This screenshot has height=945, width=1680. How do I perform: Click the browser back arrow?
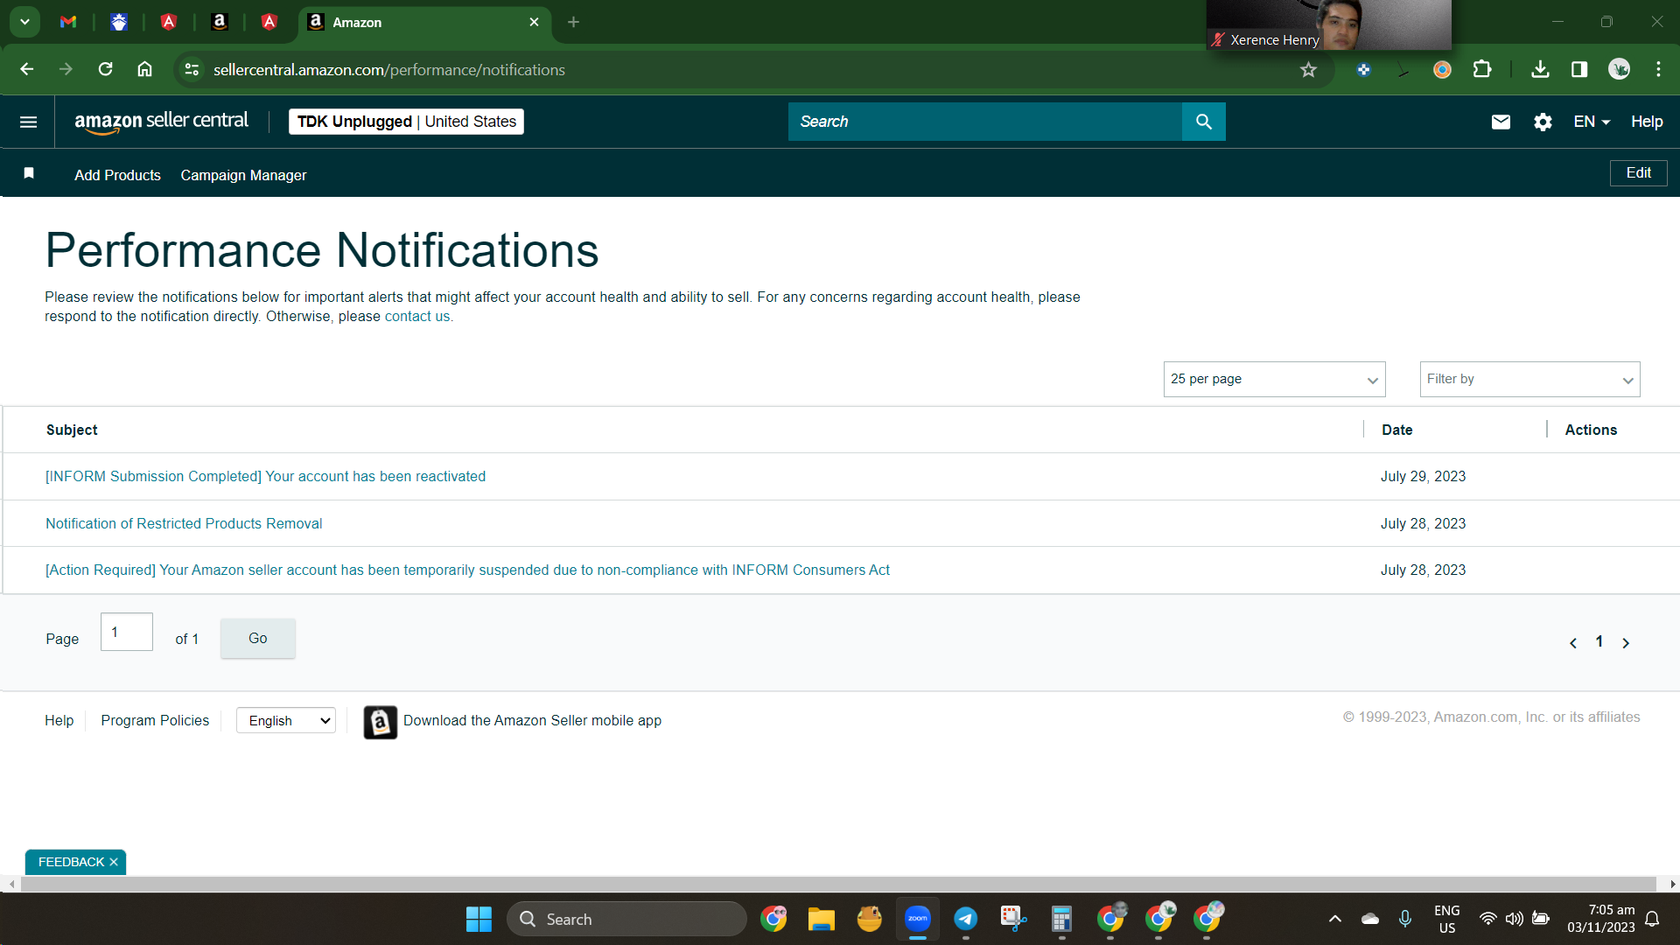27,69
